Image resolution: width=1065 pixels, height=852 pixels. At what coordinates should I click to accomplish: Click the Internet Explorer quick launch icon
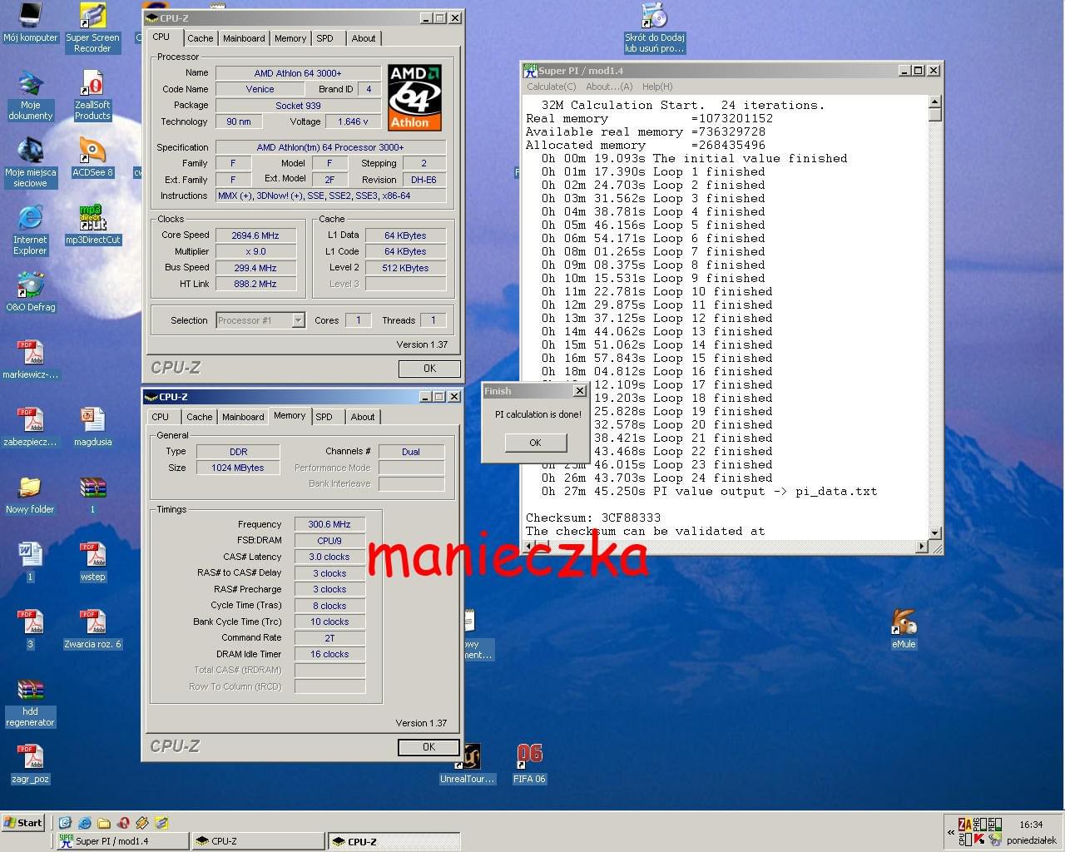[84, 823]
